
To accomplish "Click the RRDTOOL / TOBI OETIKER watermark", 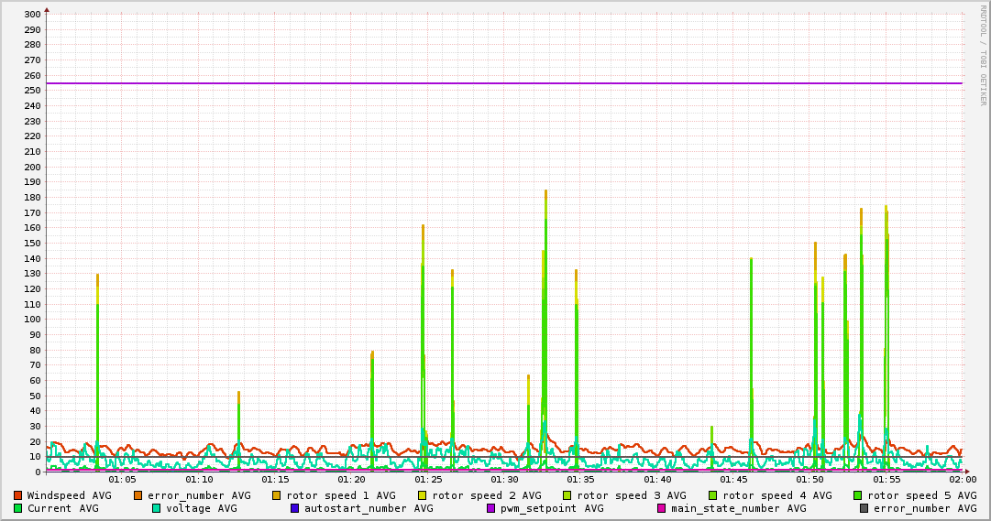I will (x=982, y=55).
